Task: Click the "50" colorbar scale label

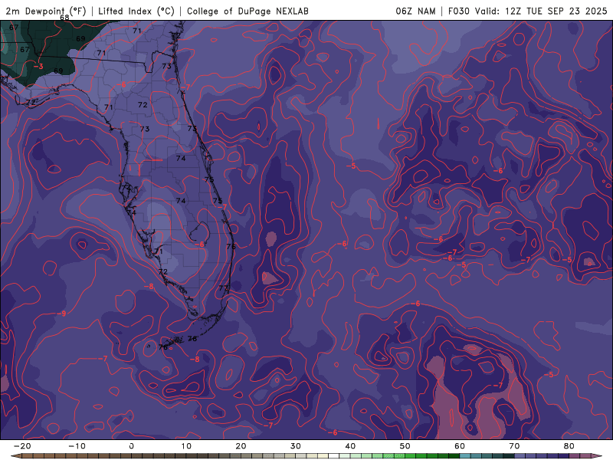Action: (x=405, y=446)
